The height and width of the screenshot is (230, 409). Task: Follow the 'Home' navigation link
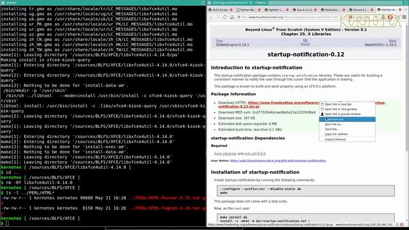[x=305, y=44]
